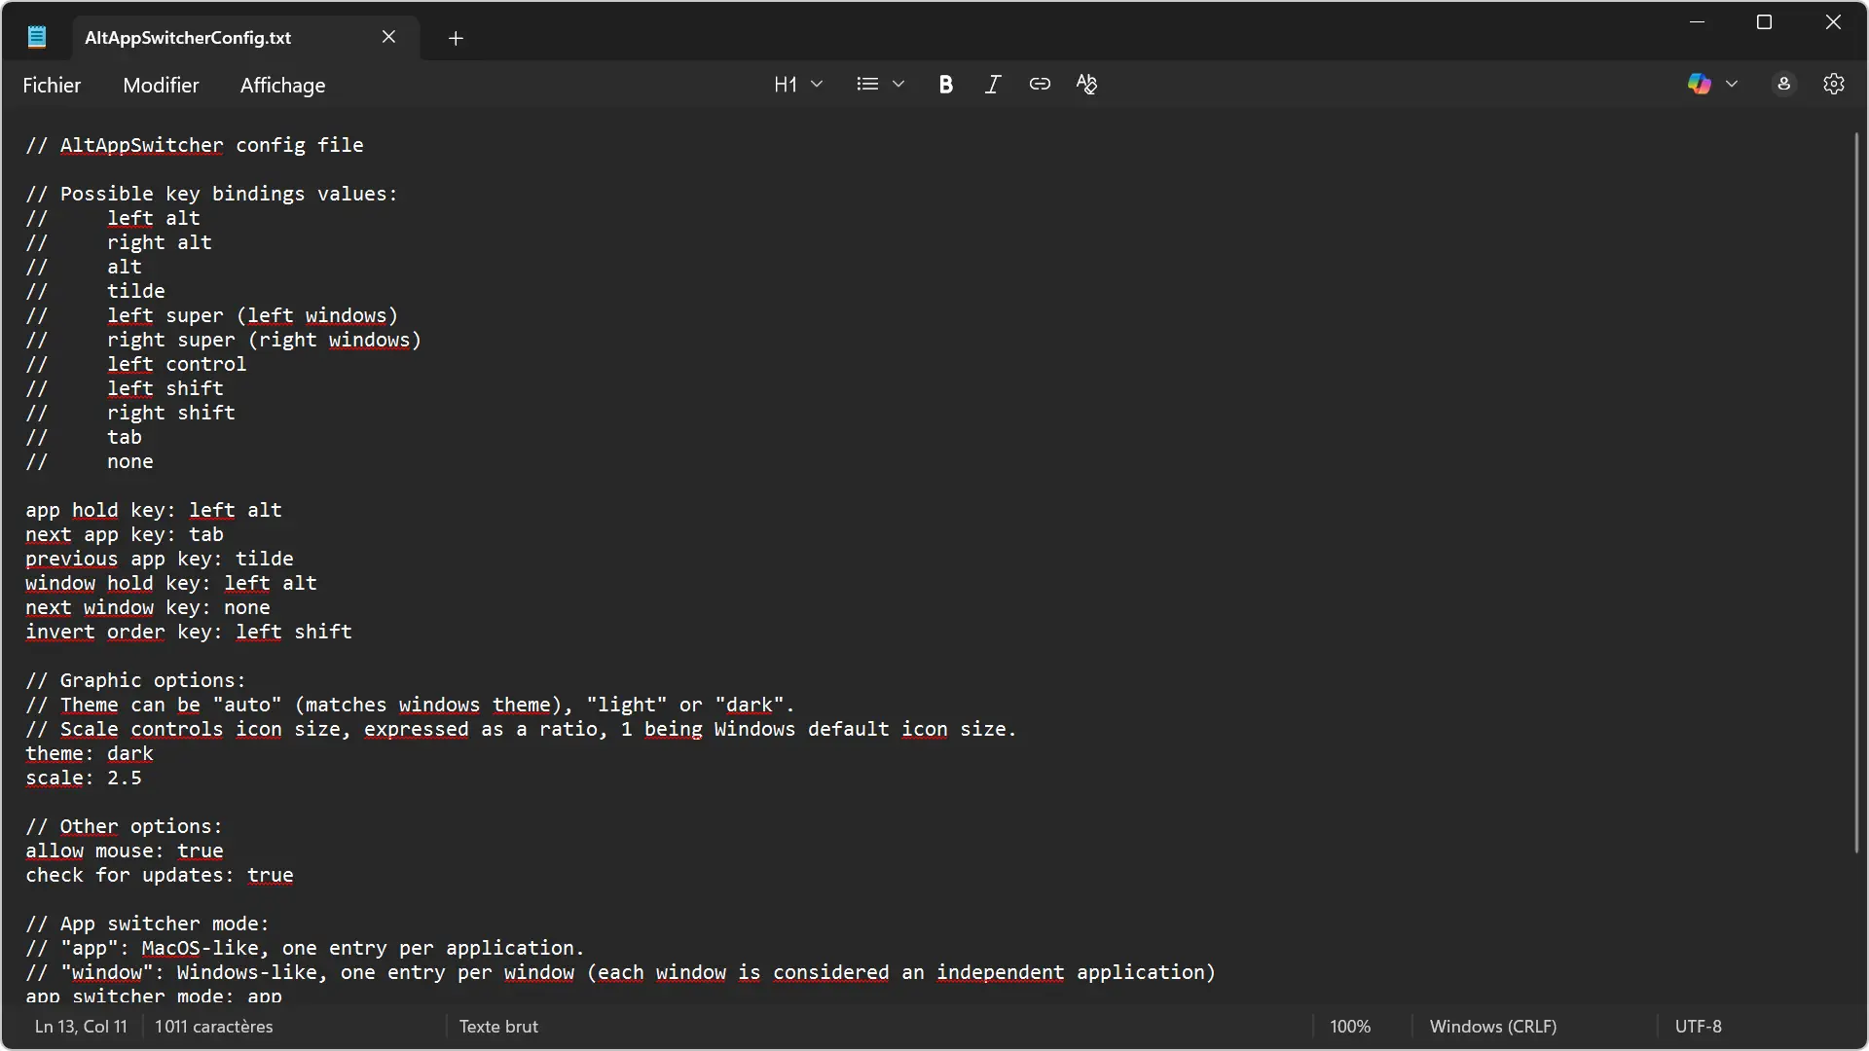Screen dimensions: 1869x1051
Task: Clear formatting with the Ab icon
Action: [x=1086, y=84]
